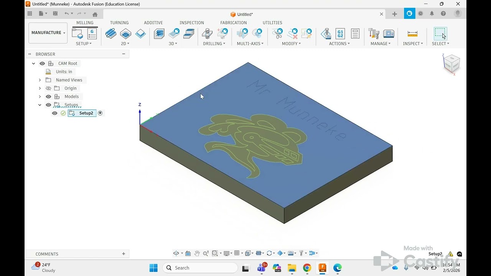This screenshot has height=276, width=491.
Task: Switch to the FABRICATION tab
Action: [x=234, y=23]
